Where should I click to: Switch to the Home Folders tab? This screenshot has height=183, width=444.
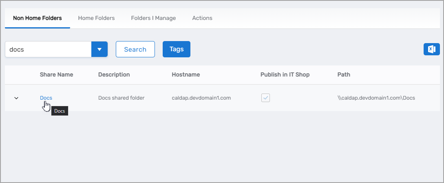(96, 18)
